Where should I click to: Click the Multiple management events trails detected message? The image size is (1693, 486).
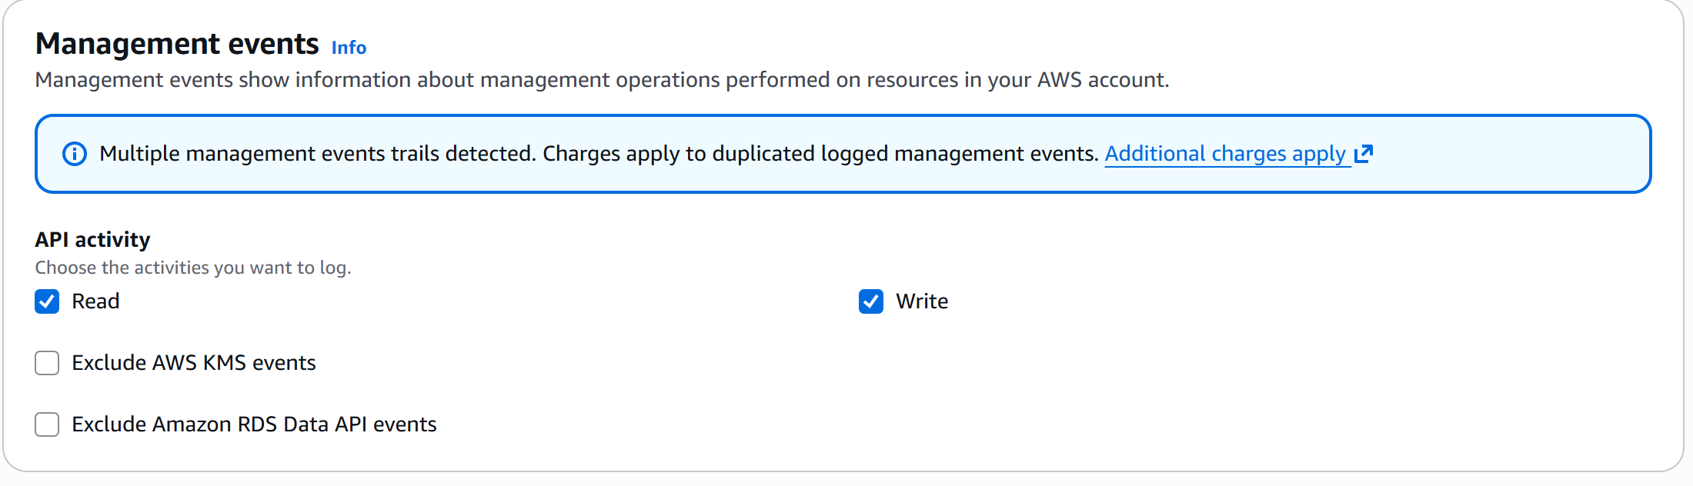coord(317,154)
